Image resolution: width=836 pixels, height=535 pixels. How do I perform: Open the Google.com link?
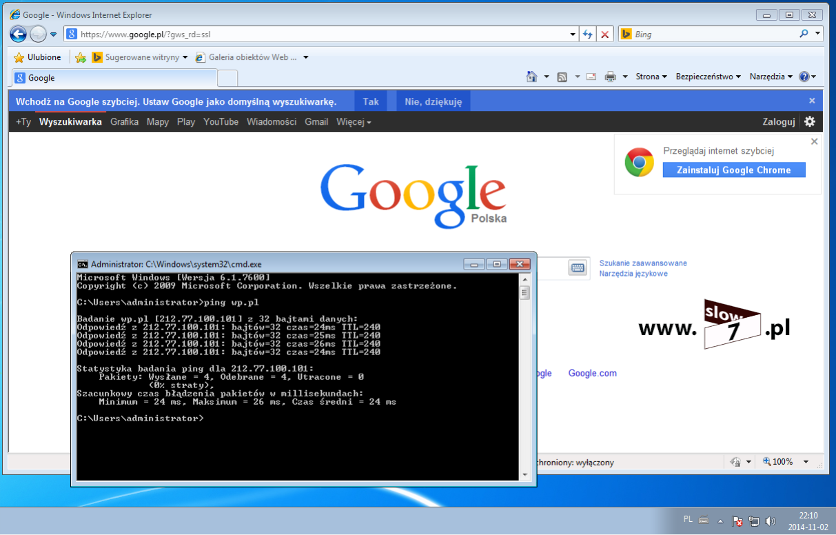pos(592,373)
